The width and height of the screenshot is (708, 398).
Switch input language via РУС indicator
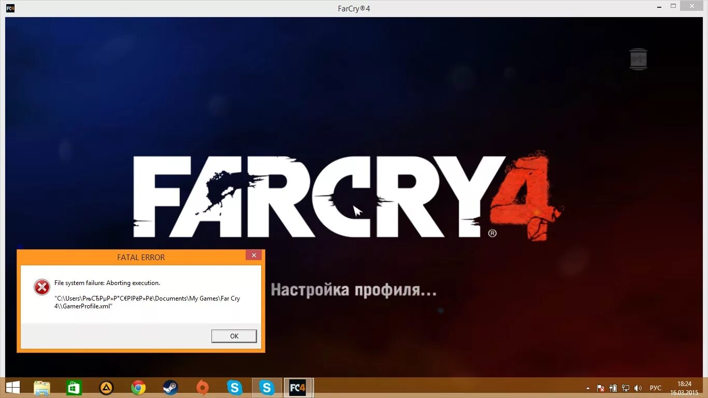tap(656, 388)
